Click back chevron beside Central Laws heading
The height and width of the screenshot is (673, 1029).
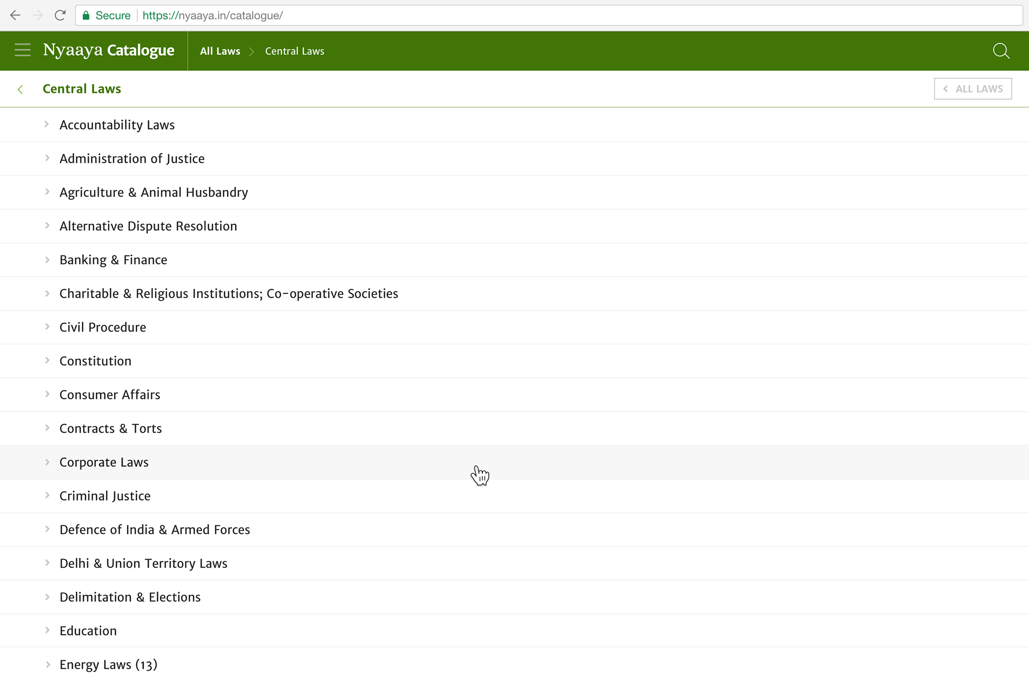(x=20, y=89)
